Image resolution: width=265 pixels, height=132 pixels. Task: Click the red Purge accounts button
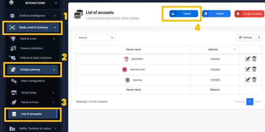[249, 14]
